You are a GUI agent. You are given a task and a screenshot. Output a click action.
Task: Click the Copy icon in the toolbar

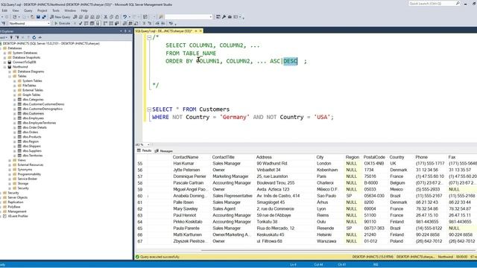(111, 17)
